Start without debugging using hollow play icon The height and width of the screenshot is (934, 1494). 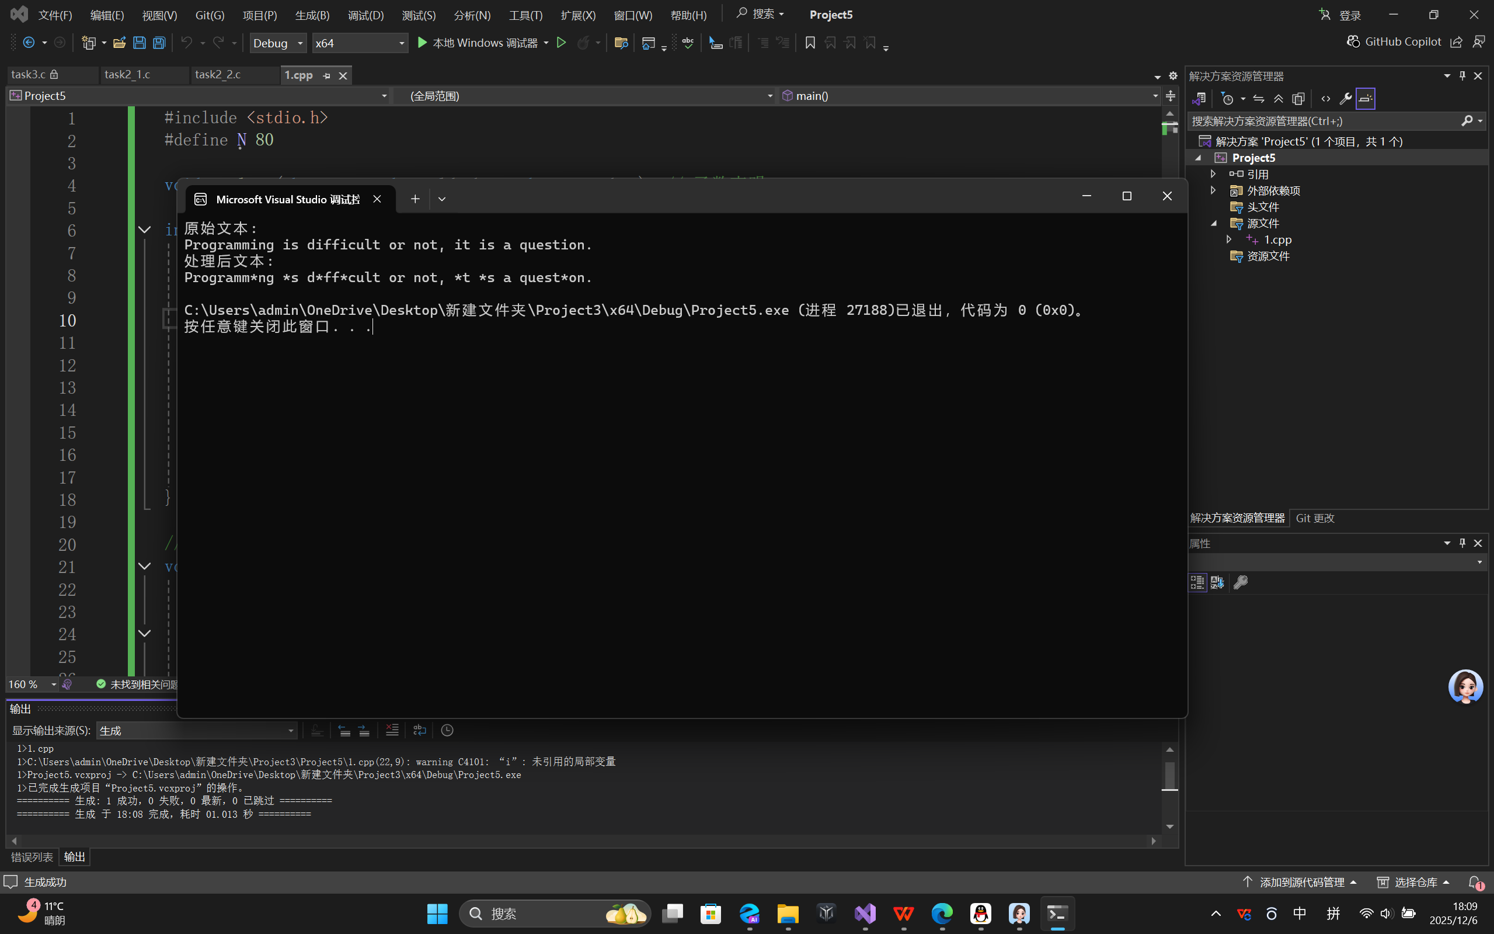561,43
